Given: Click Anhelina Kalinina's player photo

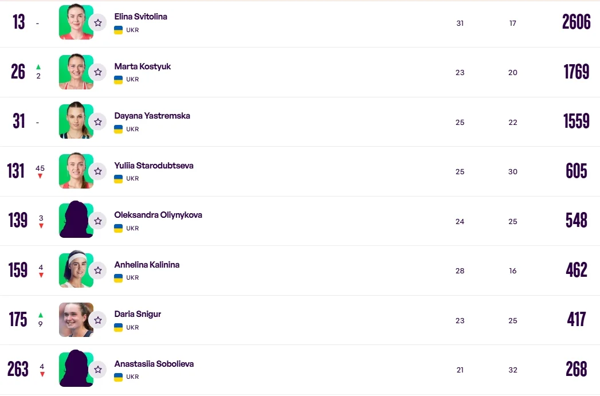Looking at the screenshot, I should click(x=75, y=269).
